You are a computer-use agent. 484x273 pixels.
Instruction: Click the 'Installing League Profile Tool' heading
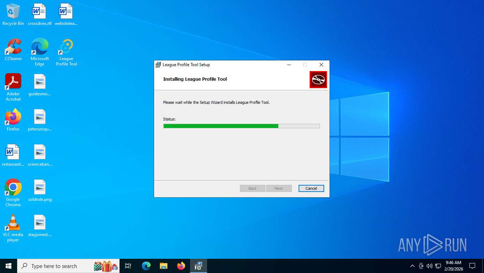click(195, 79)
